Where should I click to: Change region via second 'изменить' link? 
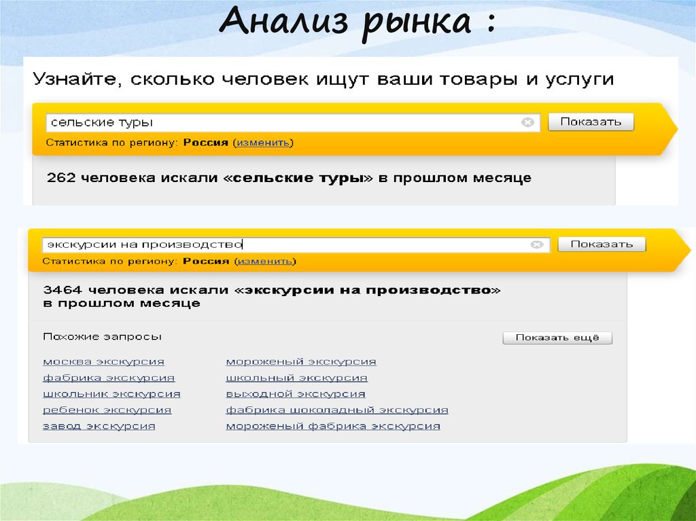pos(265,262)
